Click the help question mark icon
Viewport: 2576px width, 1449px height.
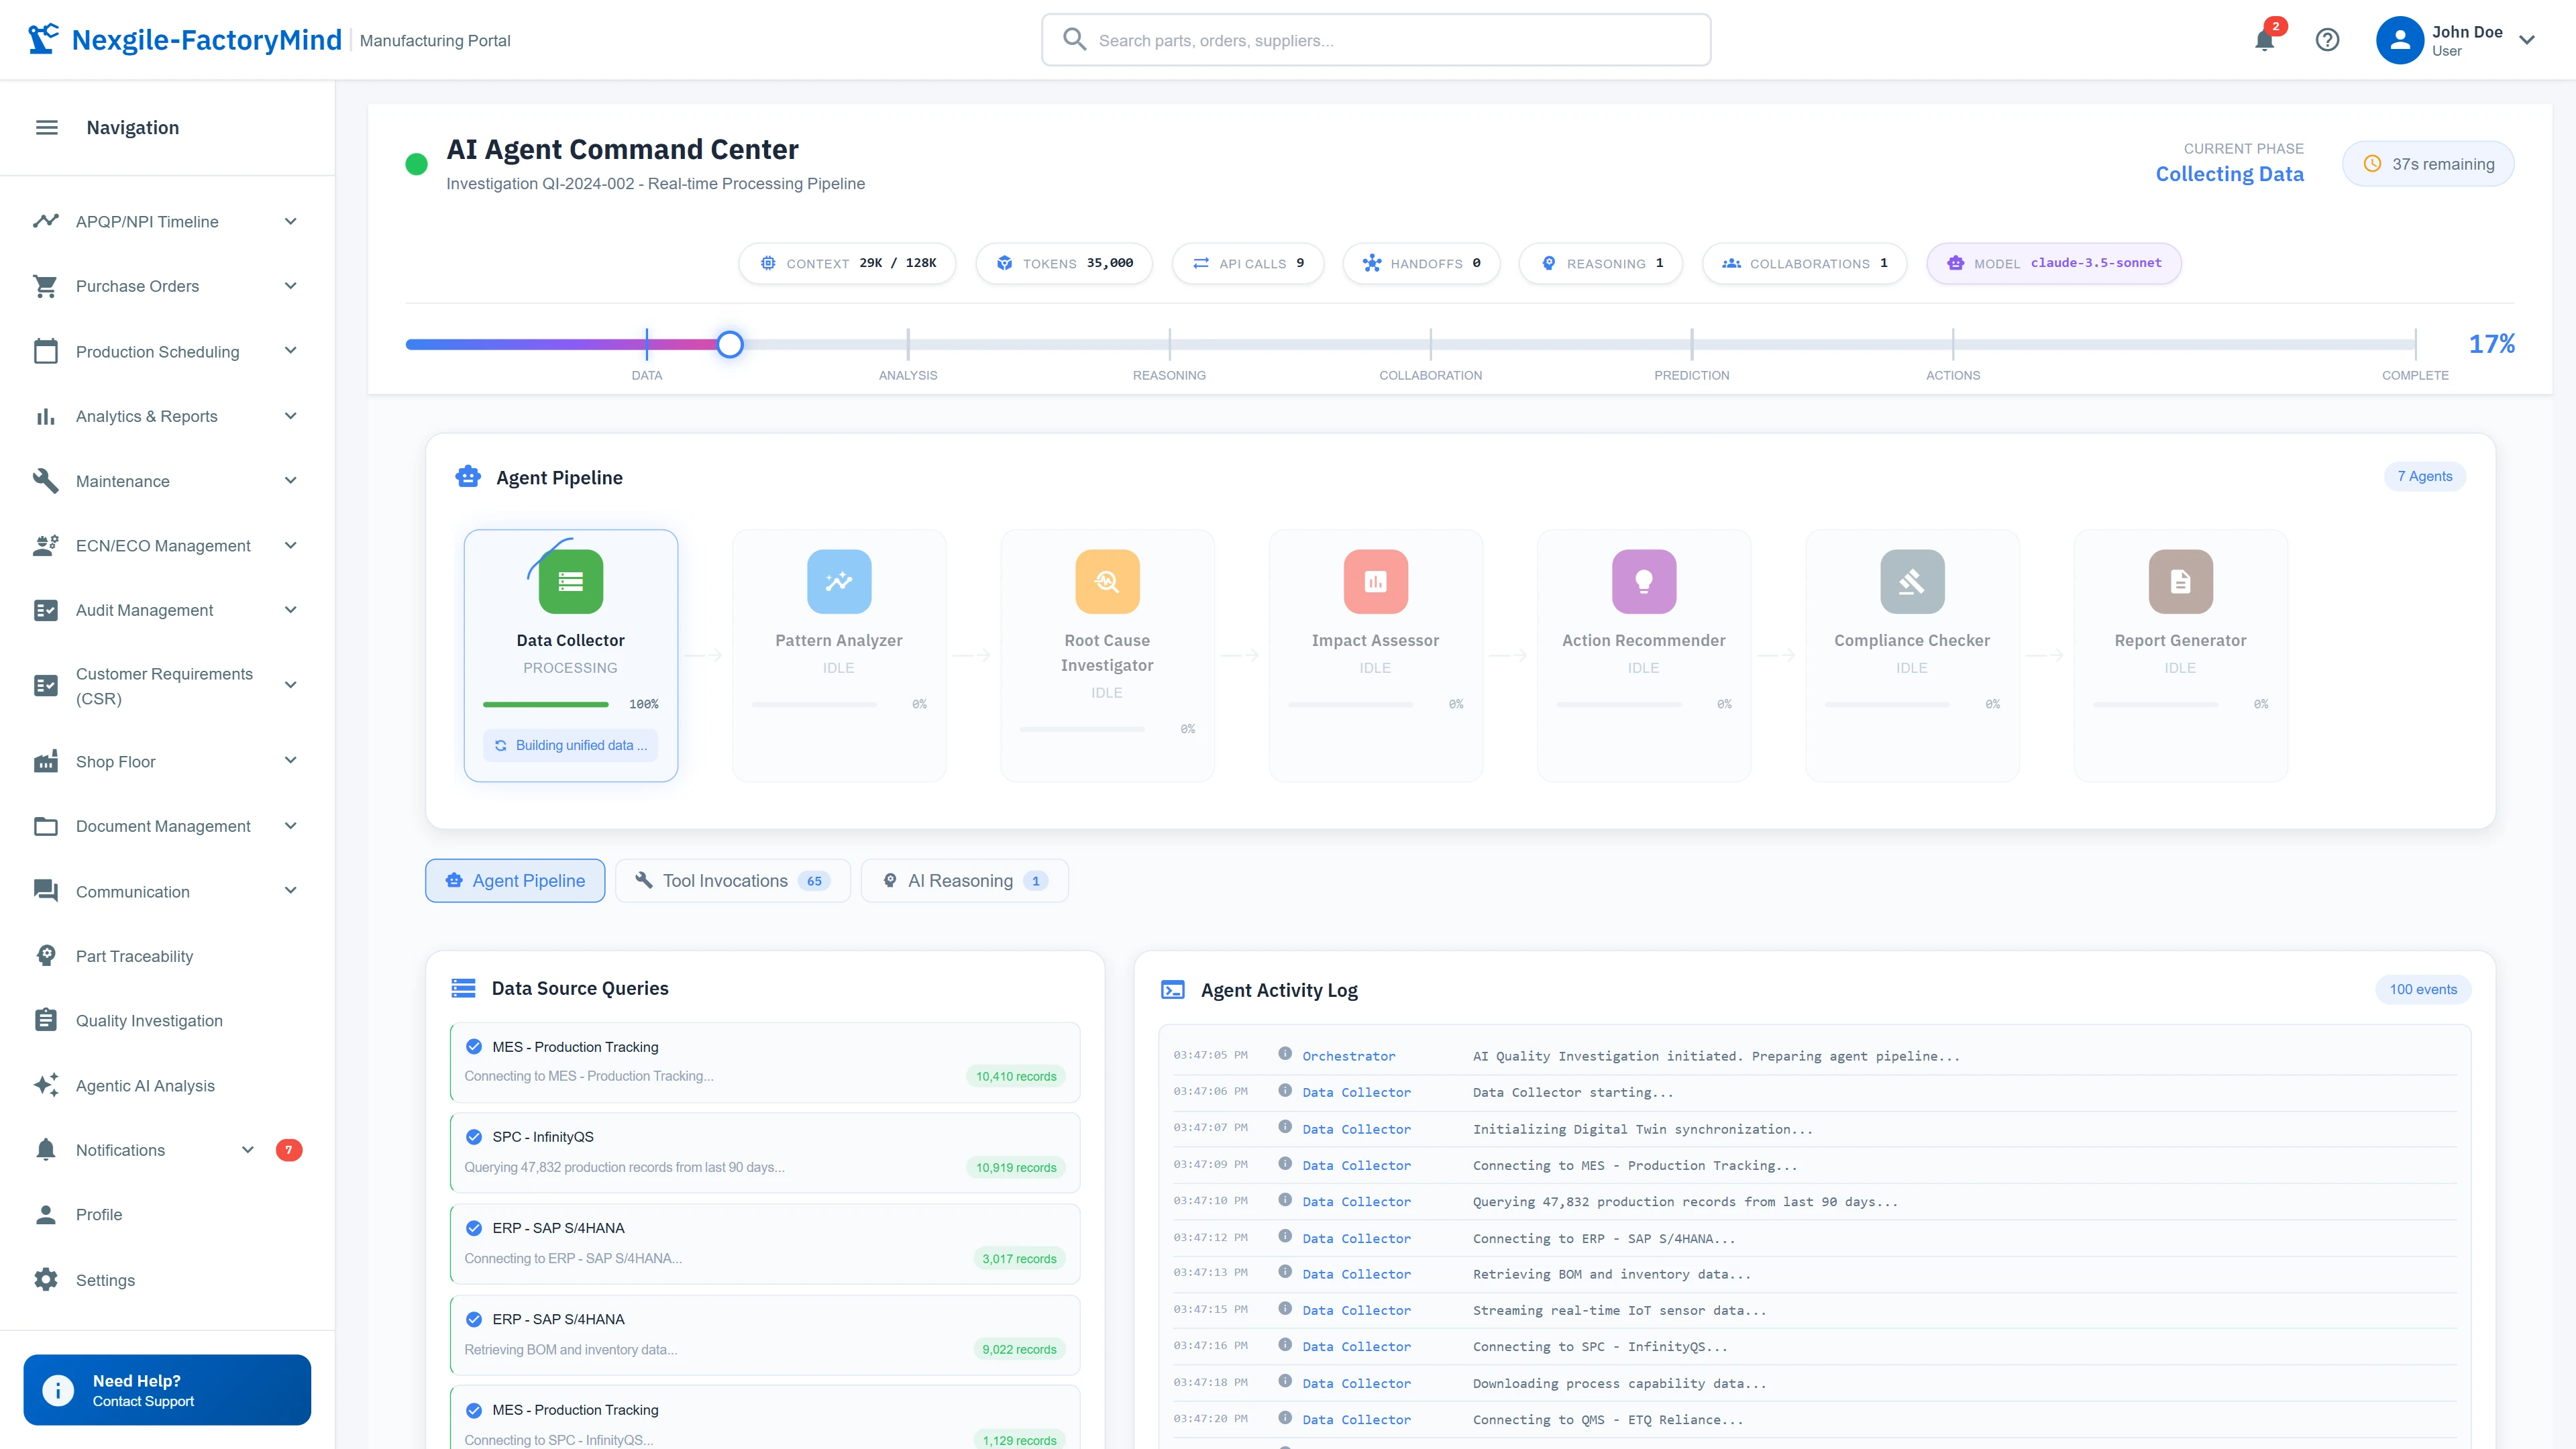tap(2328, 40)
